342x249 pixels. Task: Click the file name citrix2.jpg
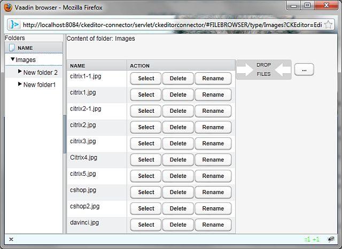point(83,125)
